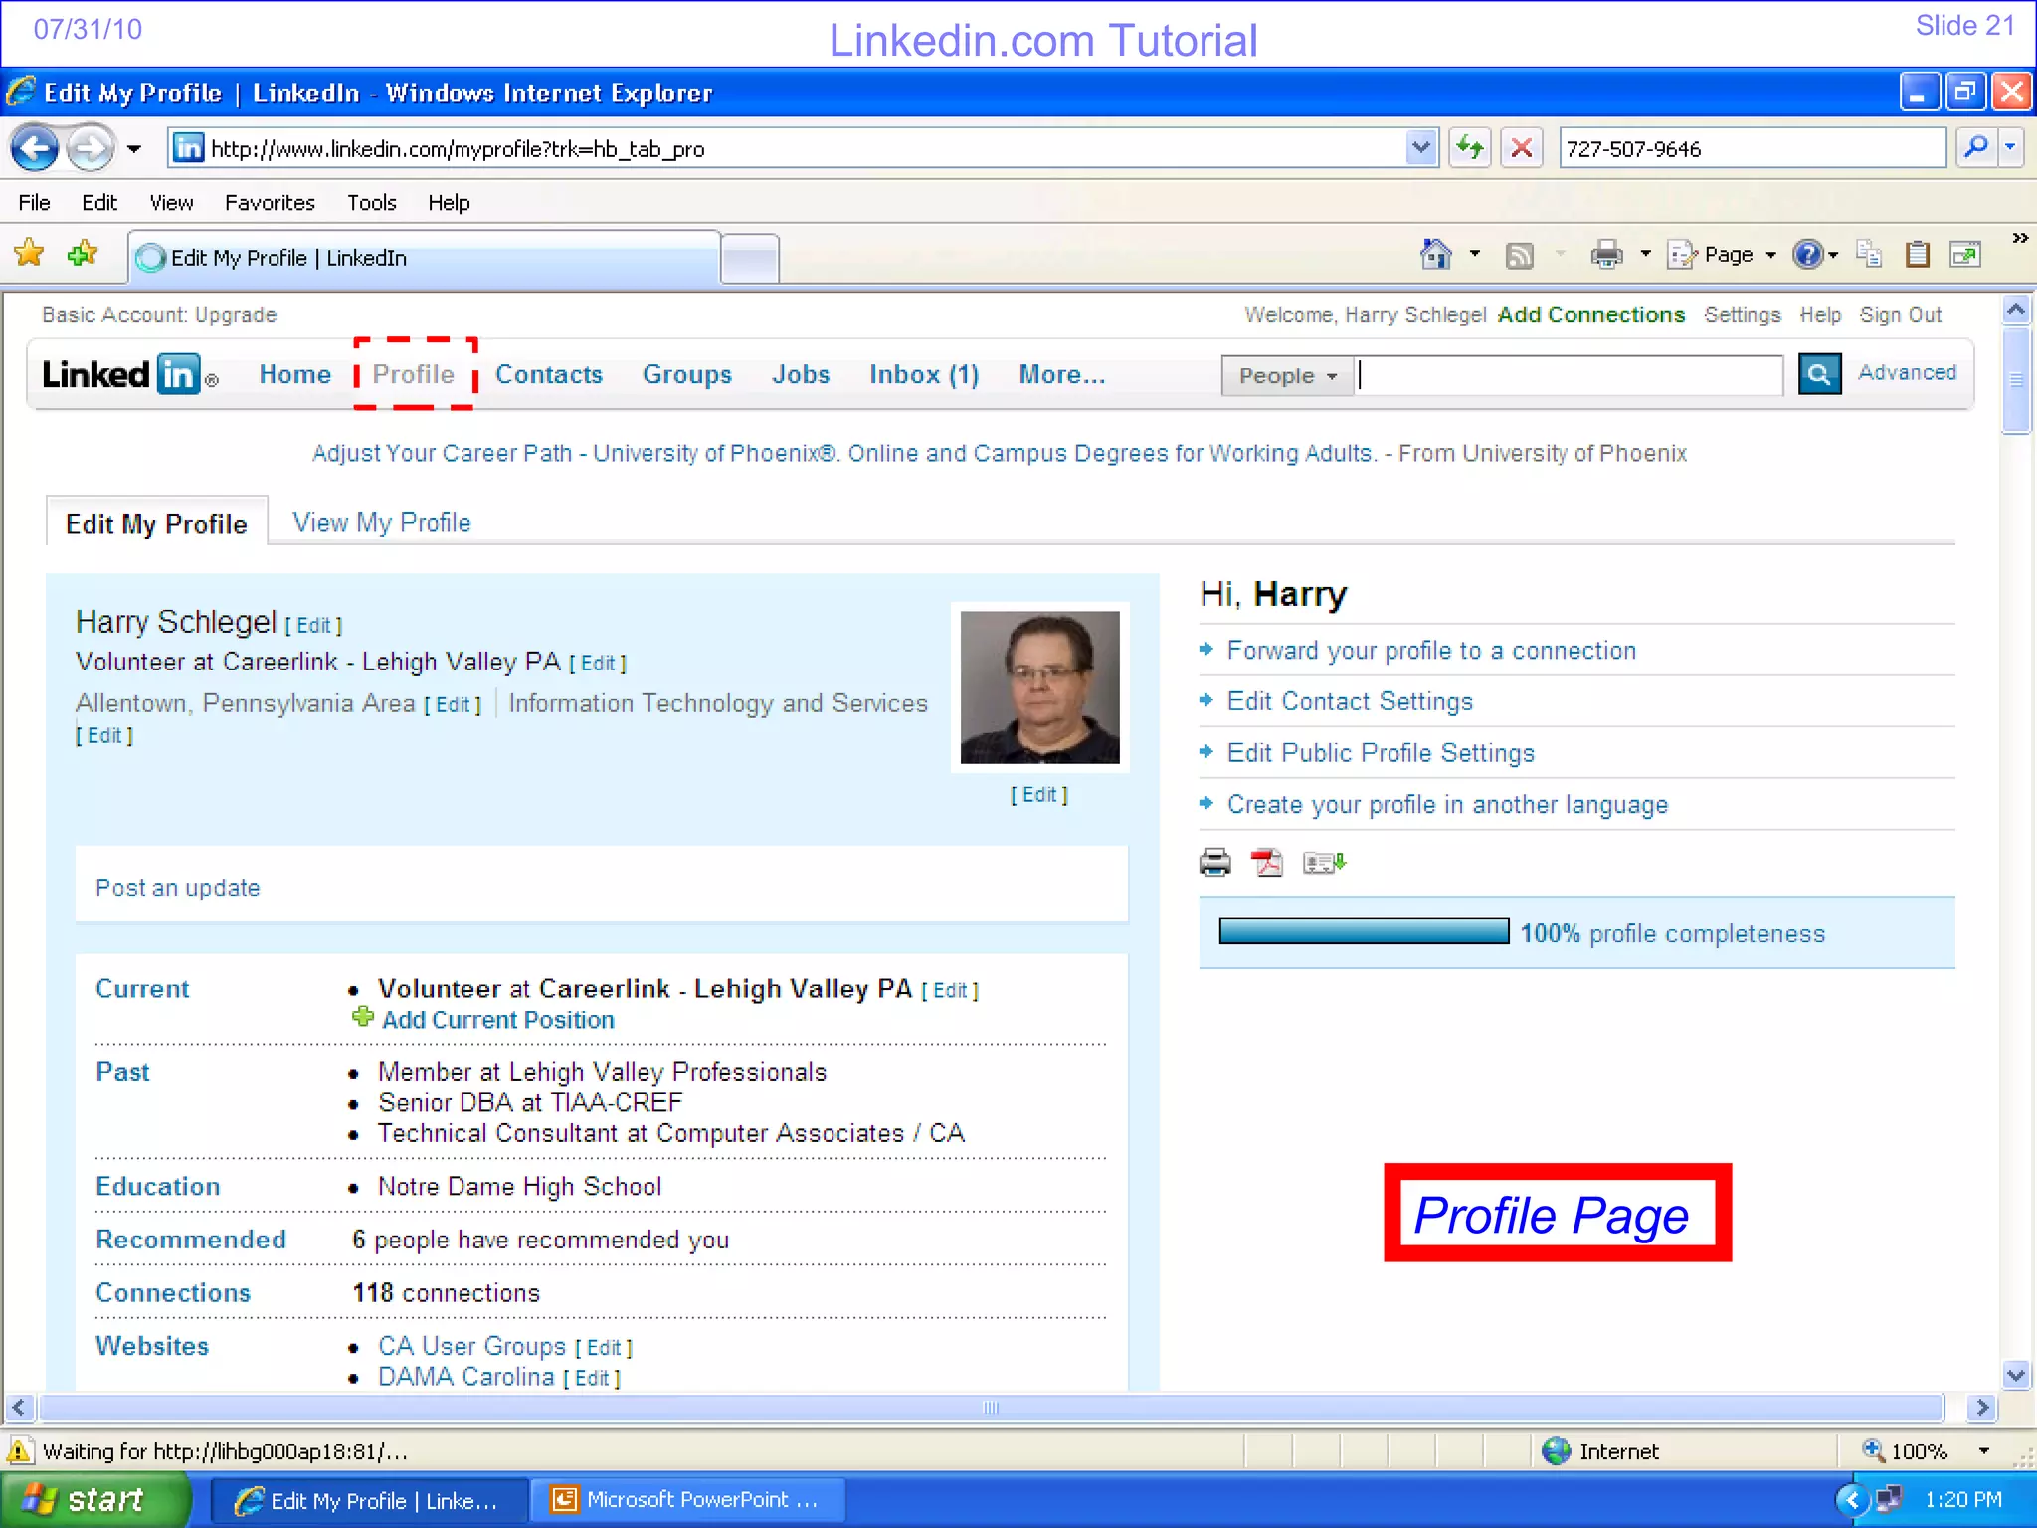Click the Advanced search link
Screen dimensions: 2037x1528
pyautogui.click(x=1907, y=372)
